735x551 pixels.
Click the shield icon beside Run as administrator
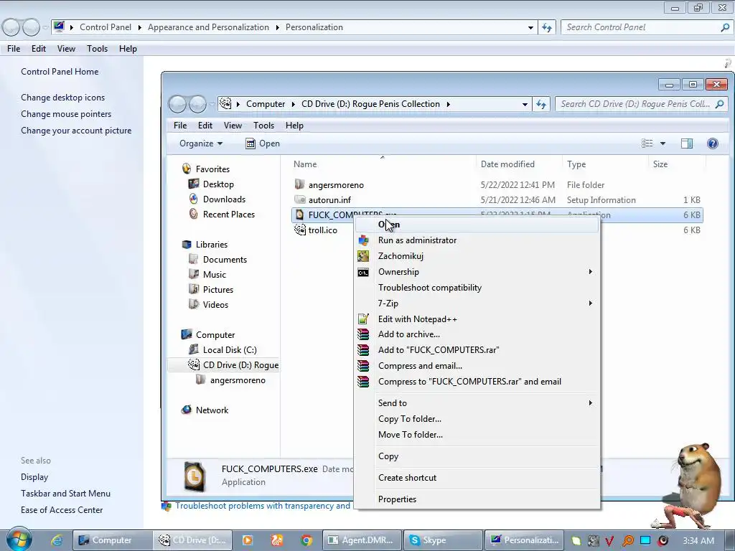coord(363,240)
